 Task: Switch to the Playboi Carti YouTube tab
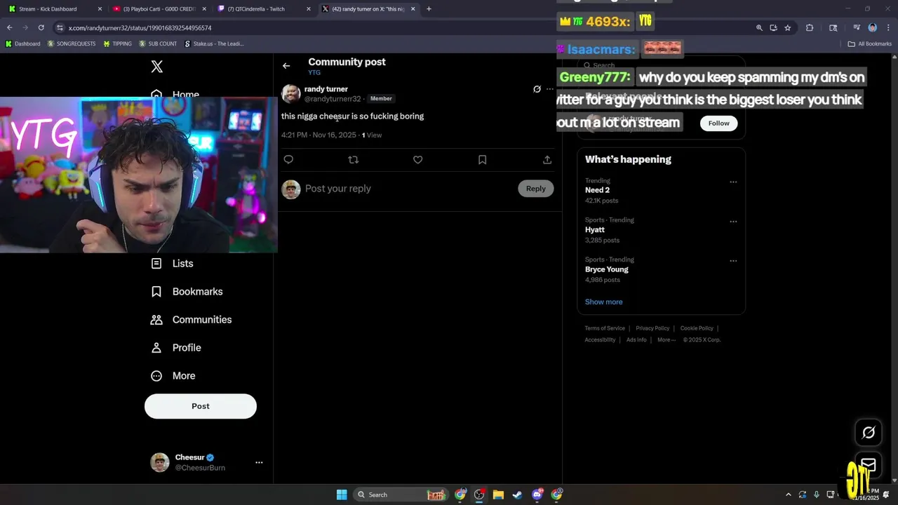160,9
